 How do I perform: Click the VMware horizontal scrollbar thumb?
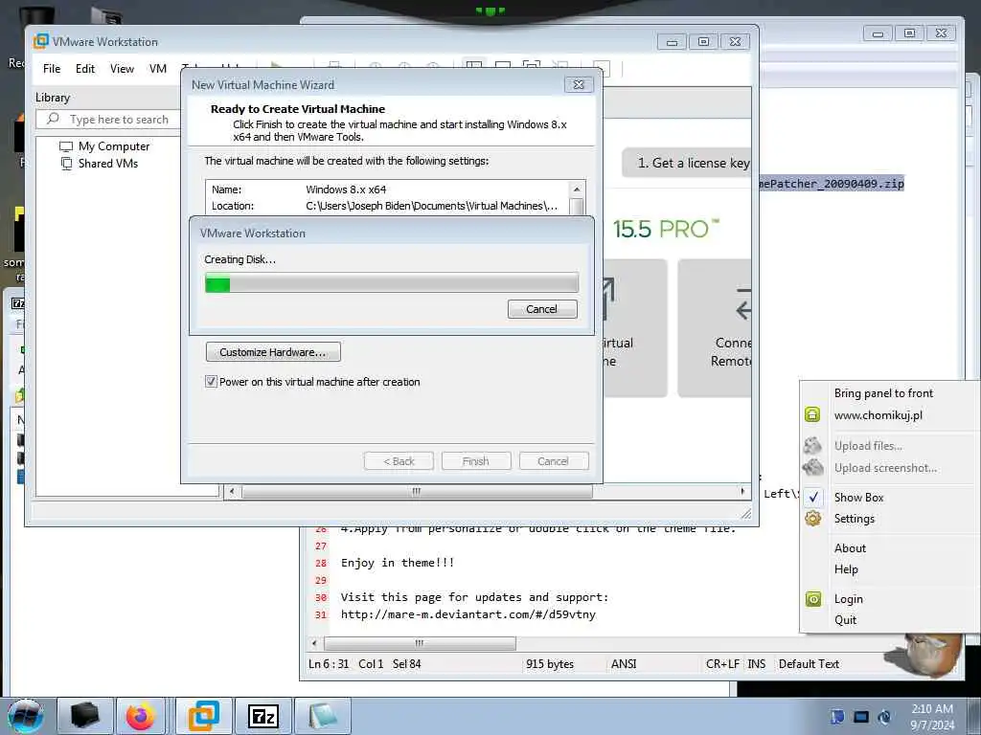tap(417, 491)
